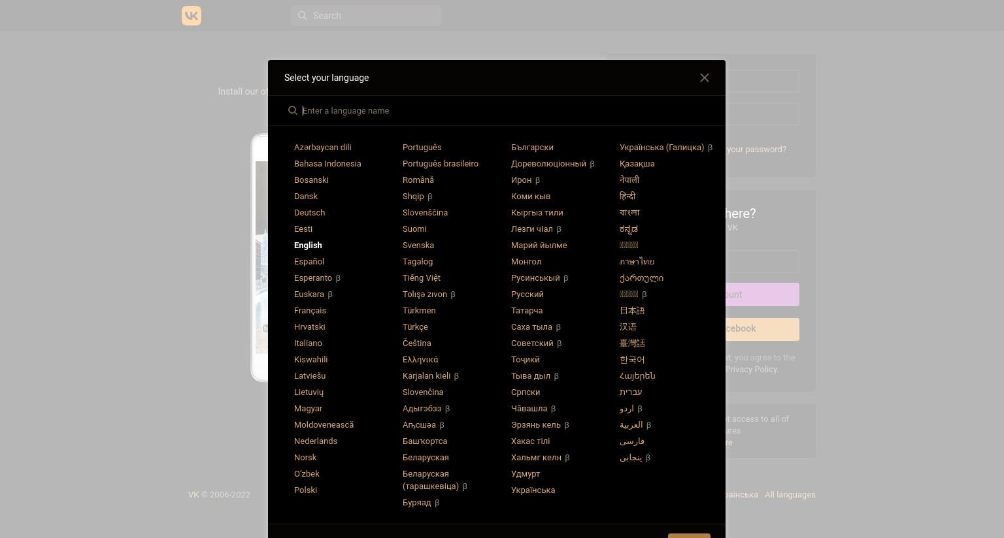The width and height of the screenshot is (1004, 538).
Task: Select Հայերեն language
Action: (637, 376)
